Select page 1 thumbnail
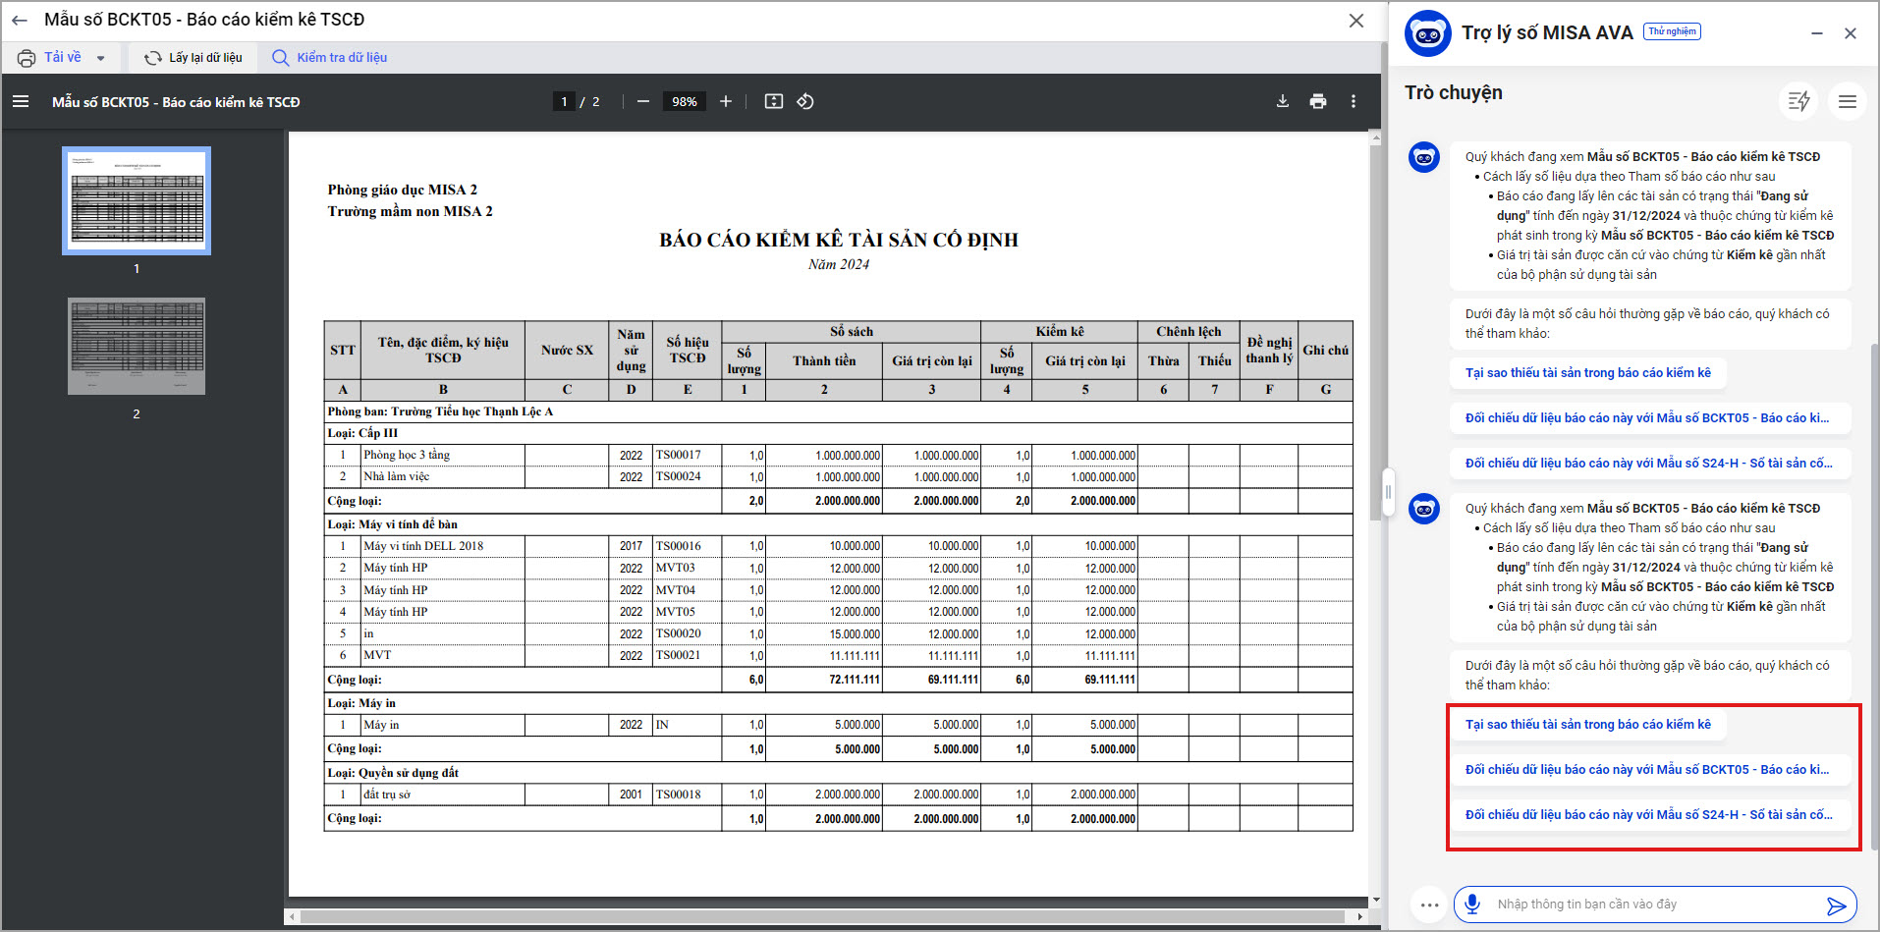Viewport: 1880px width, 932px height. coord(137,200)
